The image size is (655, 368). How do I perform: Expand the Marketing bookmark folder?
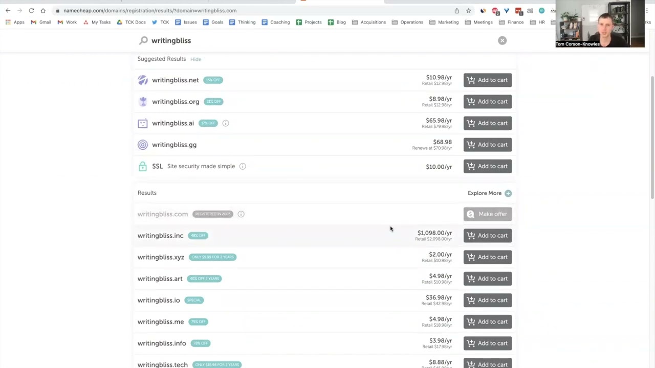[444, 22]
